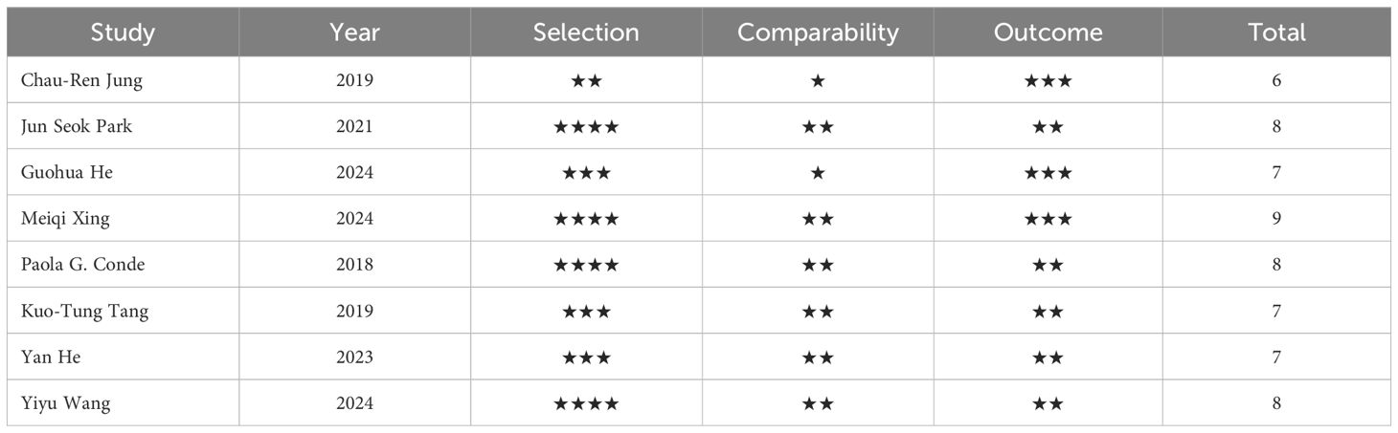Image resolution: width=1398 pixels, height=433 pixels.
Task: Select Chau-Ren Jung's total score of 6
Action: 1276,81
